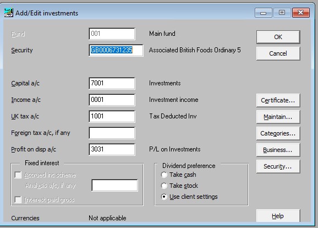This screenshot has width=318, height=228.
Task: Click the 'UK tax a/c' label
Action: 25,116
